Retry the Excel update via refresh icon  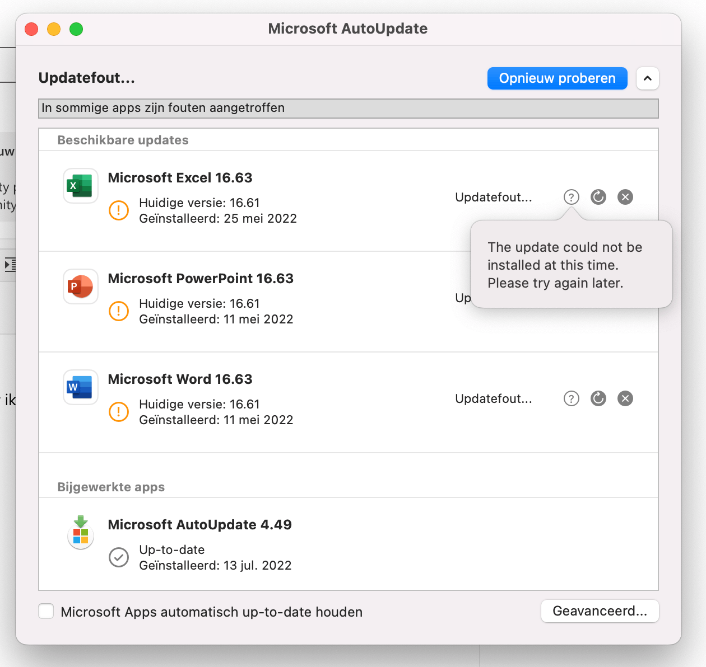tap(598, 197)
